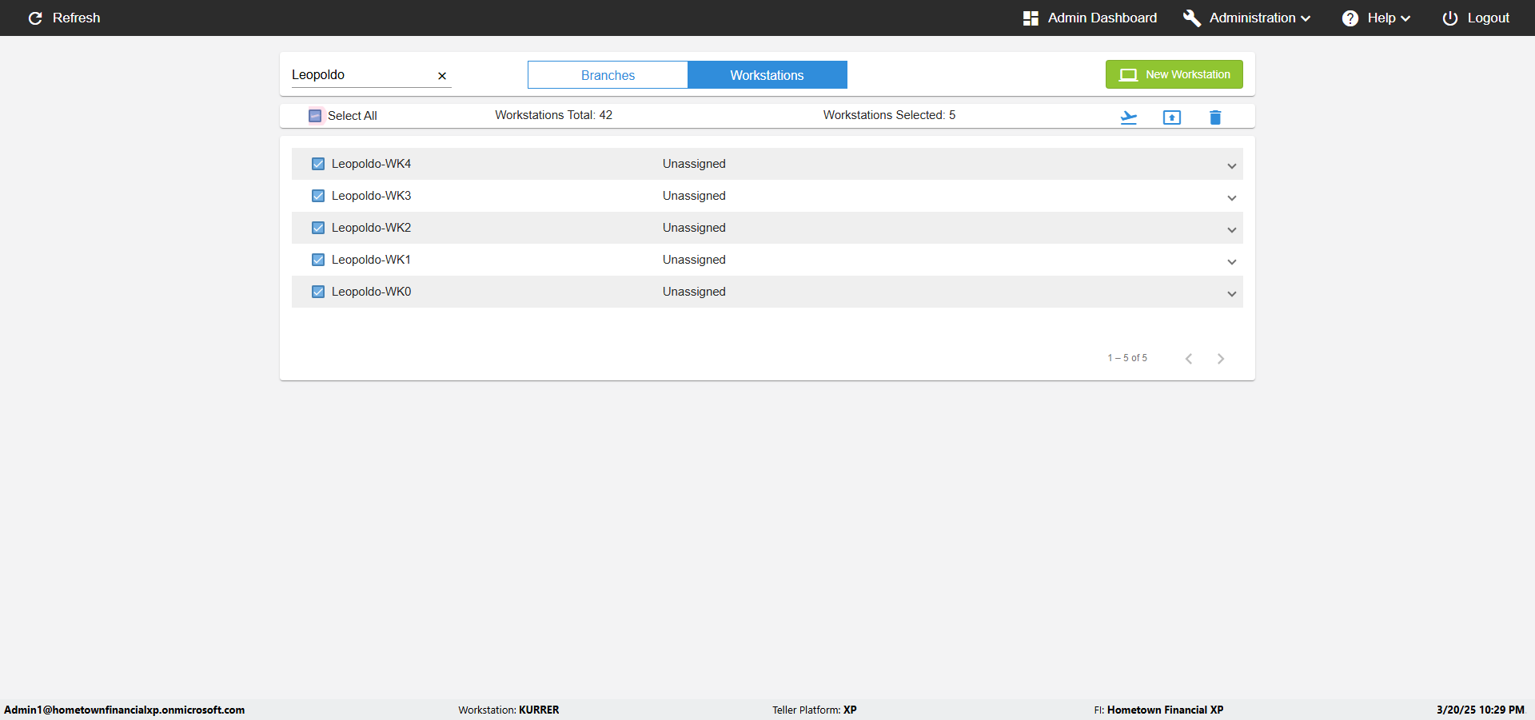
Task: Click the Refresh button in the top bar
Action: [64, 18]
